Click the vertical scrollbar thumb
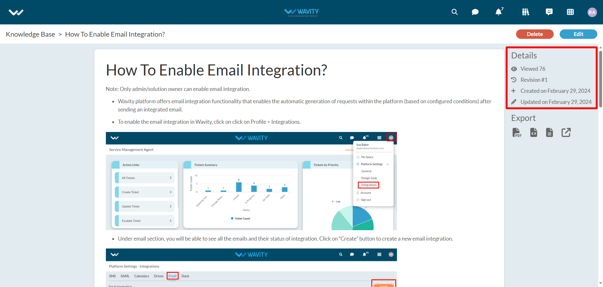 (x=600, y=79)
